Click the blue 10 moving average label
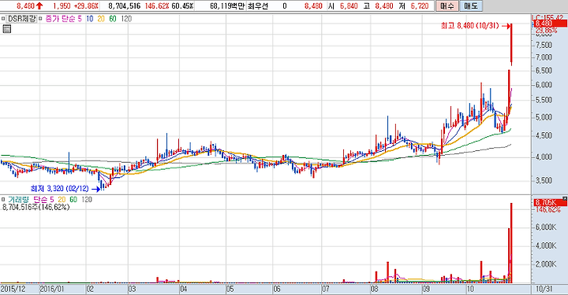Viewport: 568px width, 295px height. 89,19
